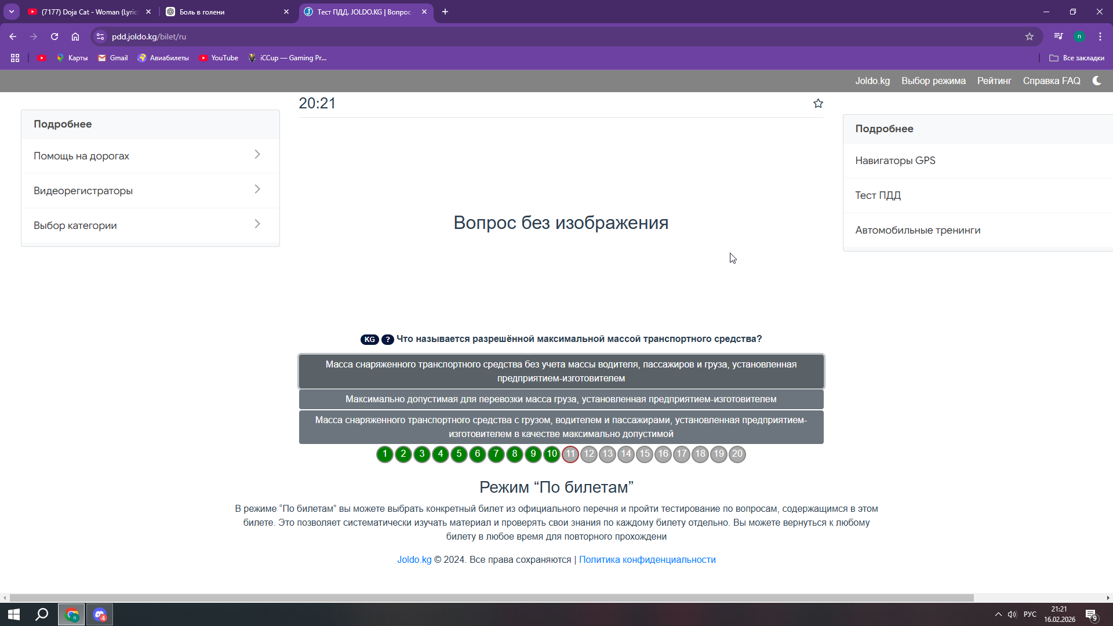Toggle dark mode moon icon

point(1096,81)
